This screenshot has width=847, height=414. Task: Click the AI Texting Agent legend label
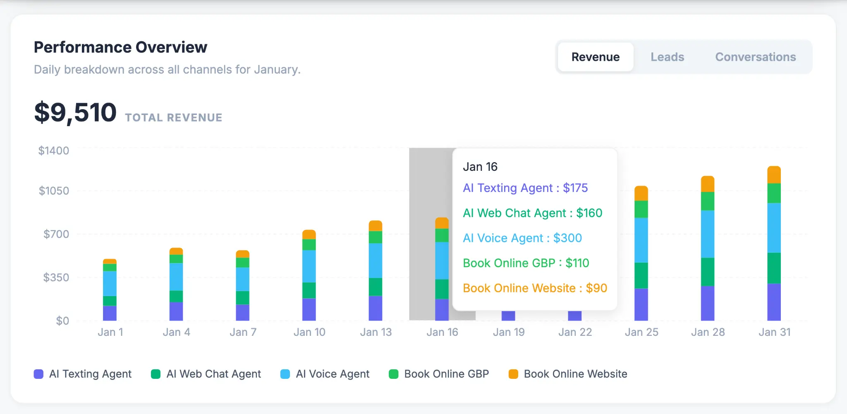tap(90, 374)
